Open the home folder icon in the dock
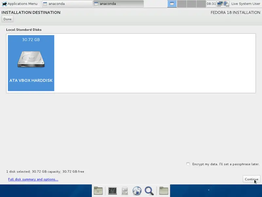Viewport: 262px width, 197px height. pyautogui.click(x=164, y=191)
